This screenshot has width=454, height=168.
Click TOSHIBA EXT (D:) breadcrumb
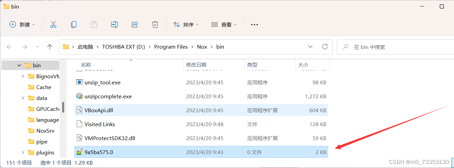point(124,47)
